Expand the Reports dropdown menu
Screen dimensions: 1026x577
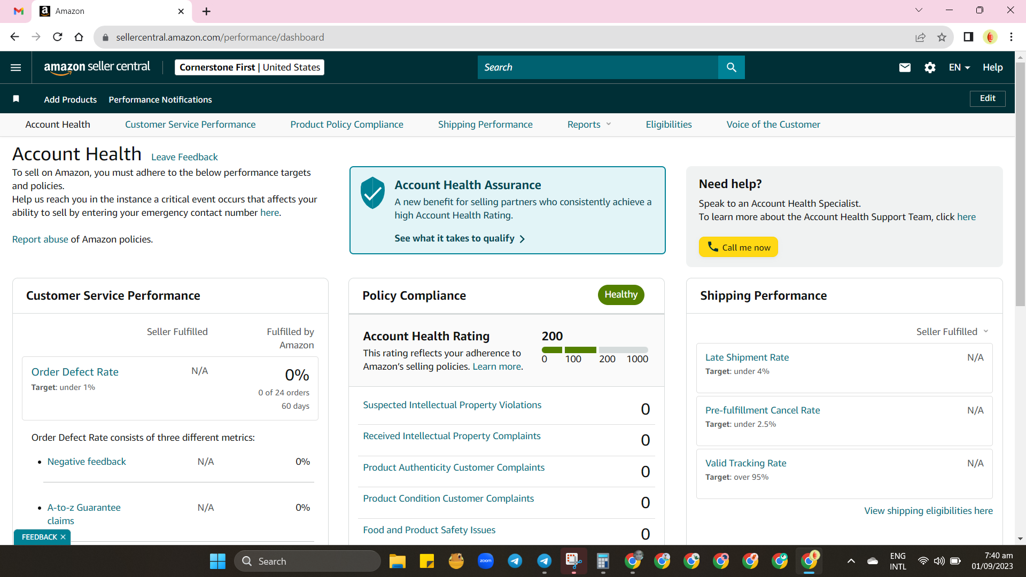click(x=589, y=124)
